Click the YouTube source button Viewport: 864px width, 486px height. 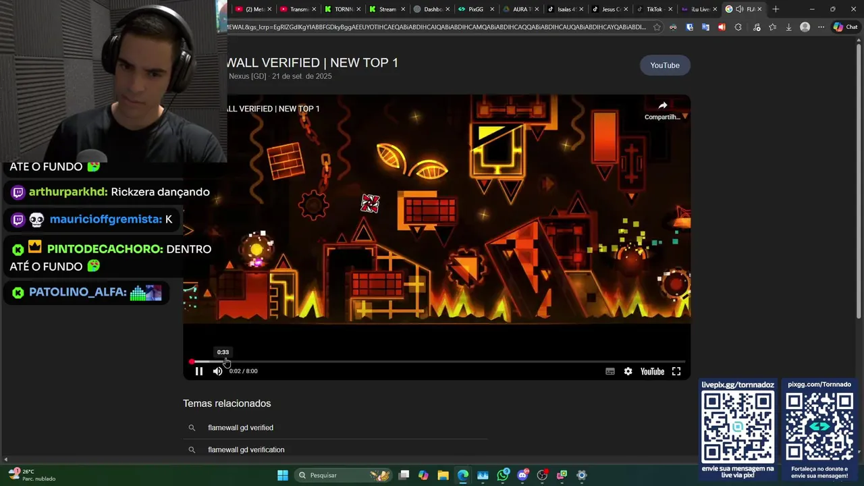point(665,65)
